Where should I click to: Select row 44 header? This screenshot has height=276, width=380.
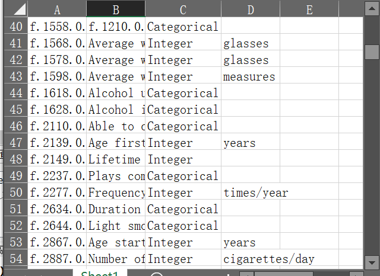click(16, 93)
